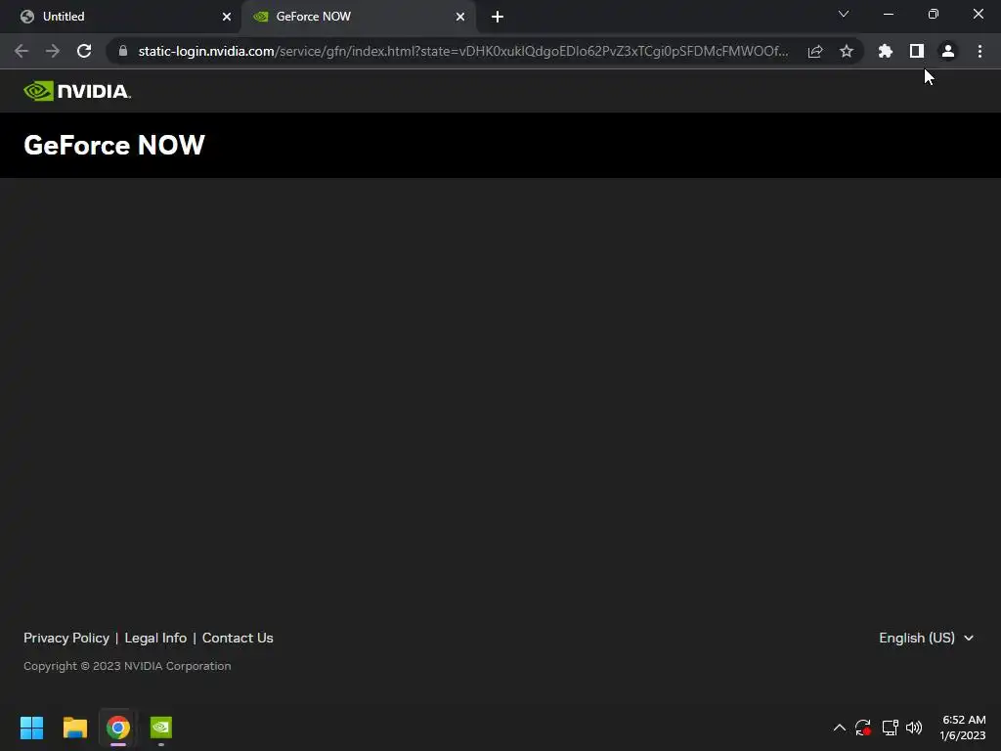Open the network tray icon
The width and height of the screenshot is (1001, 751).
tap(890, 728)
